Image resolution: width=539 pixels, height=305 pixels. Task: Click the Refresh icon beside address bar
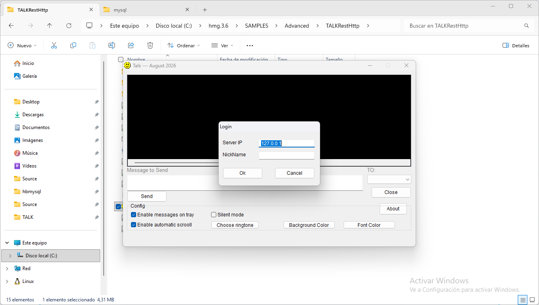coord(69,26)
